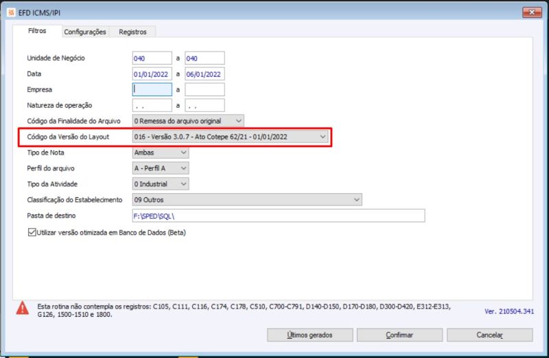Click the EFD ICMS/IPI window app icon

11,12
